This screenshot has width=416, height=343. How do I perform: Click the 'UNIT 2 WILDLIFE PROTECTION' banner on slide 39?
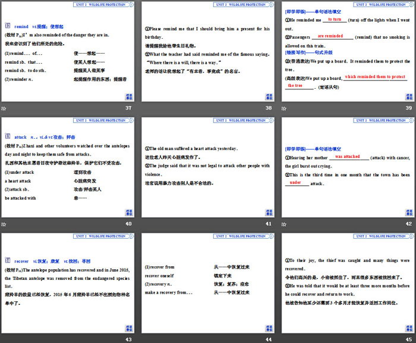point(380,4)
